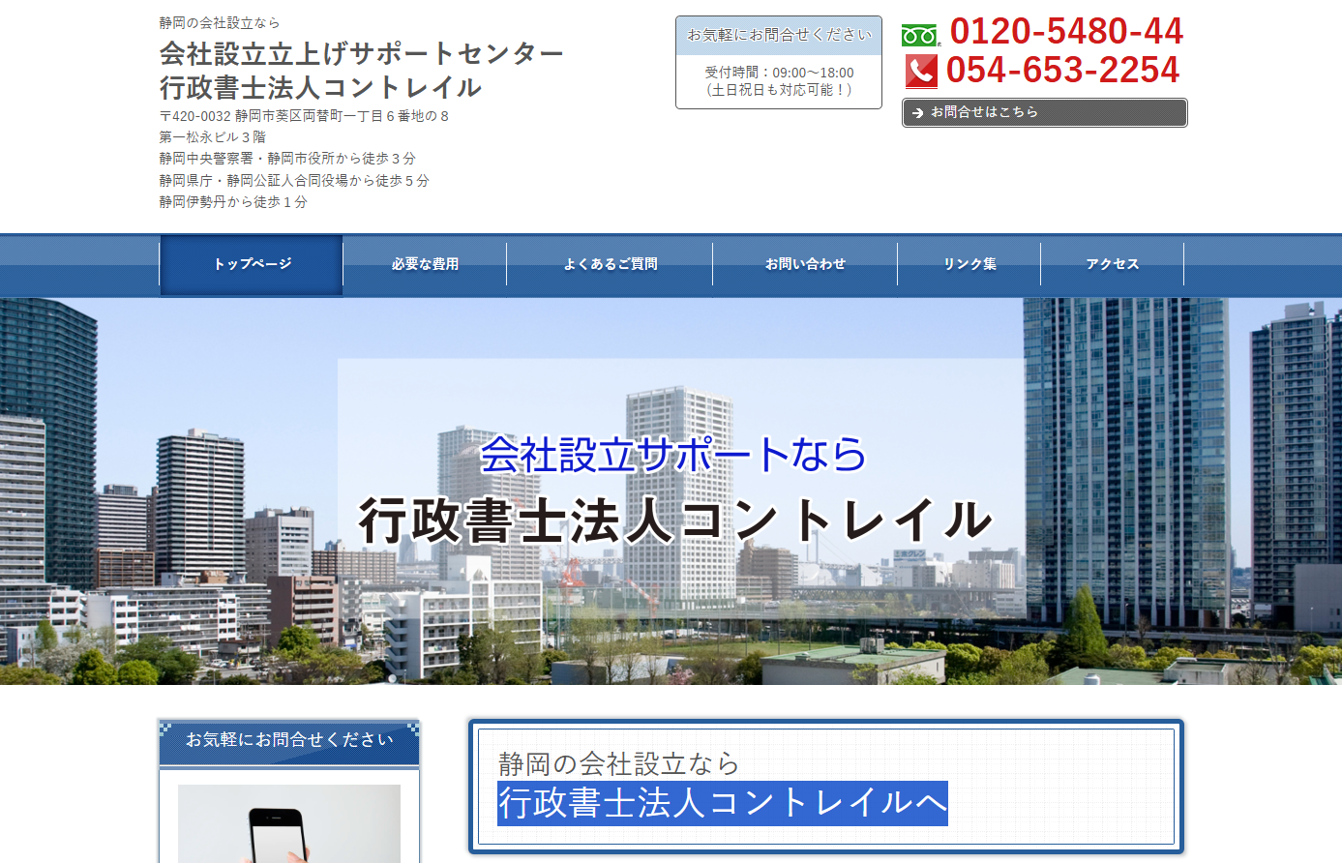Open the 必要な費用 menu item

tap(425, 264)
